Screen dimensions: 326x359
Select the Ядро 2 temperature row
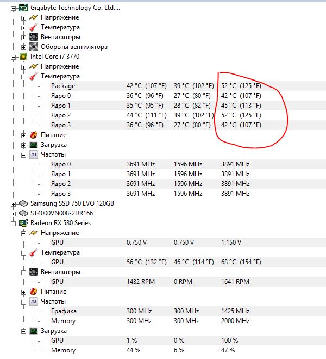(61, 115)
